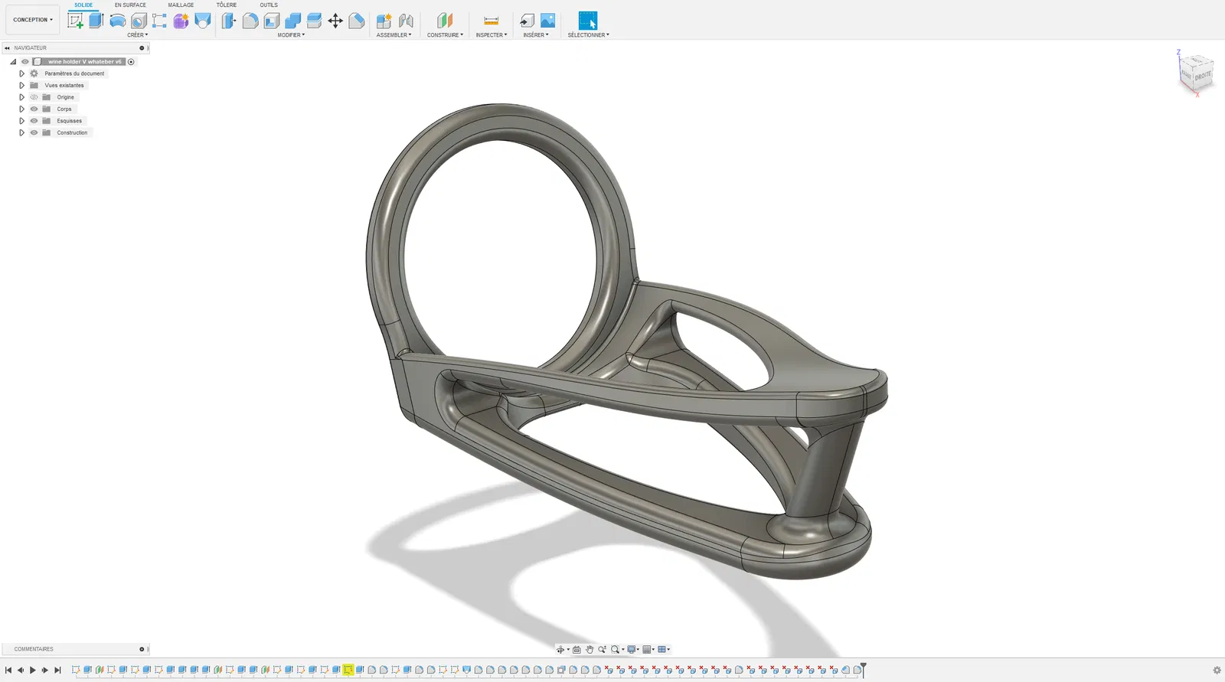Image resolution: width=1225 pixels, height=682 pixels.
Task: Collapse the Navigateur panel with double arrows
Action: pyautogui.click(x=7, y=48)
